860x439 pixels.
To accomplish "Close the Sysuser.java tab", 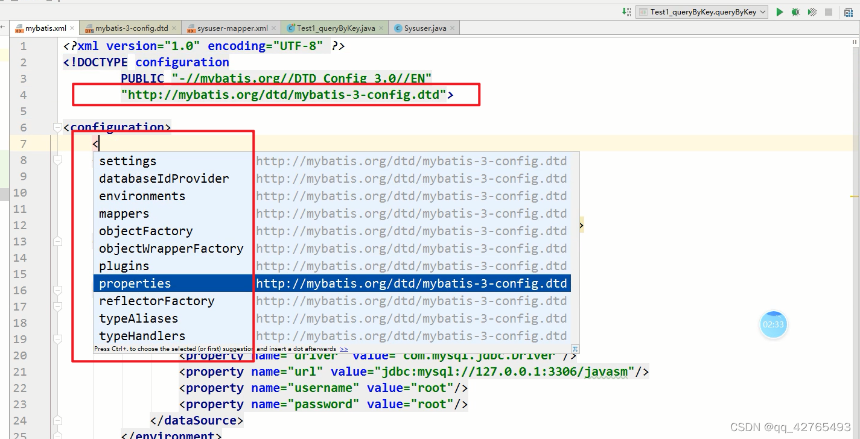I will 452,28.
